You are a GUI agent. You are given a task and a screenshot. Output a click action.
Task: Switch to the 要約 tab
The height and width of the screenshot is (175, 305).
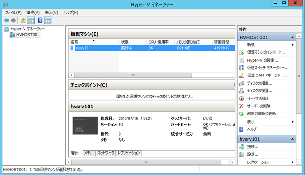point(75,153)
